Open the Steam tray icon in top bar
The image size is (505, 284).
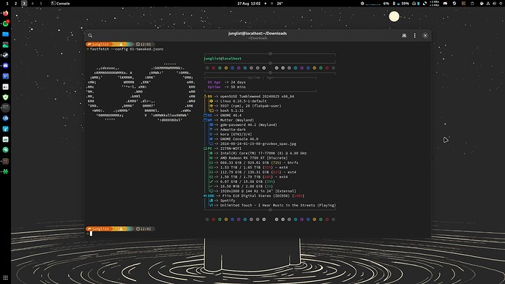tap(454, 4)
